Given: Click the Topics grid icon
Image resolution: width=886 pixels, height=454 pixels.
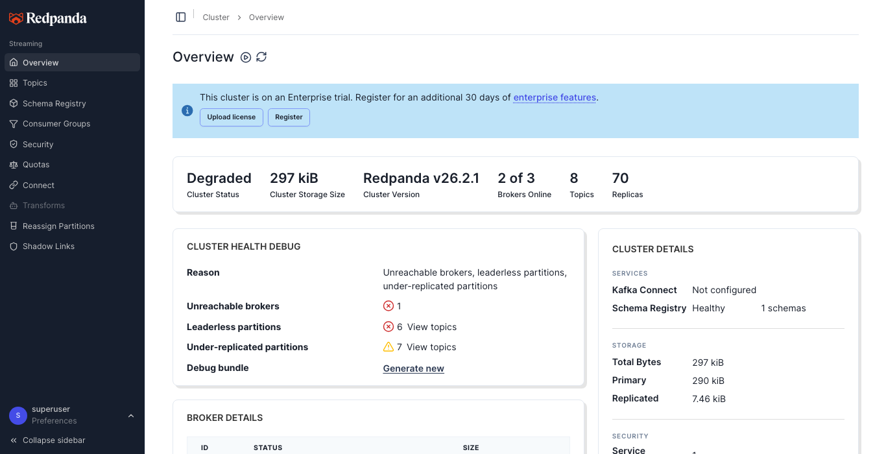Looking at the screenshot, I should coord(14,83).
